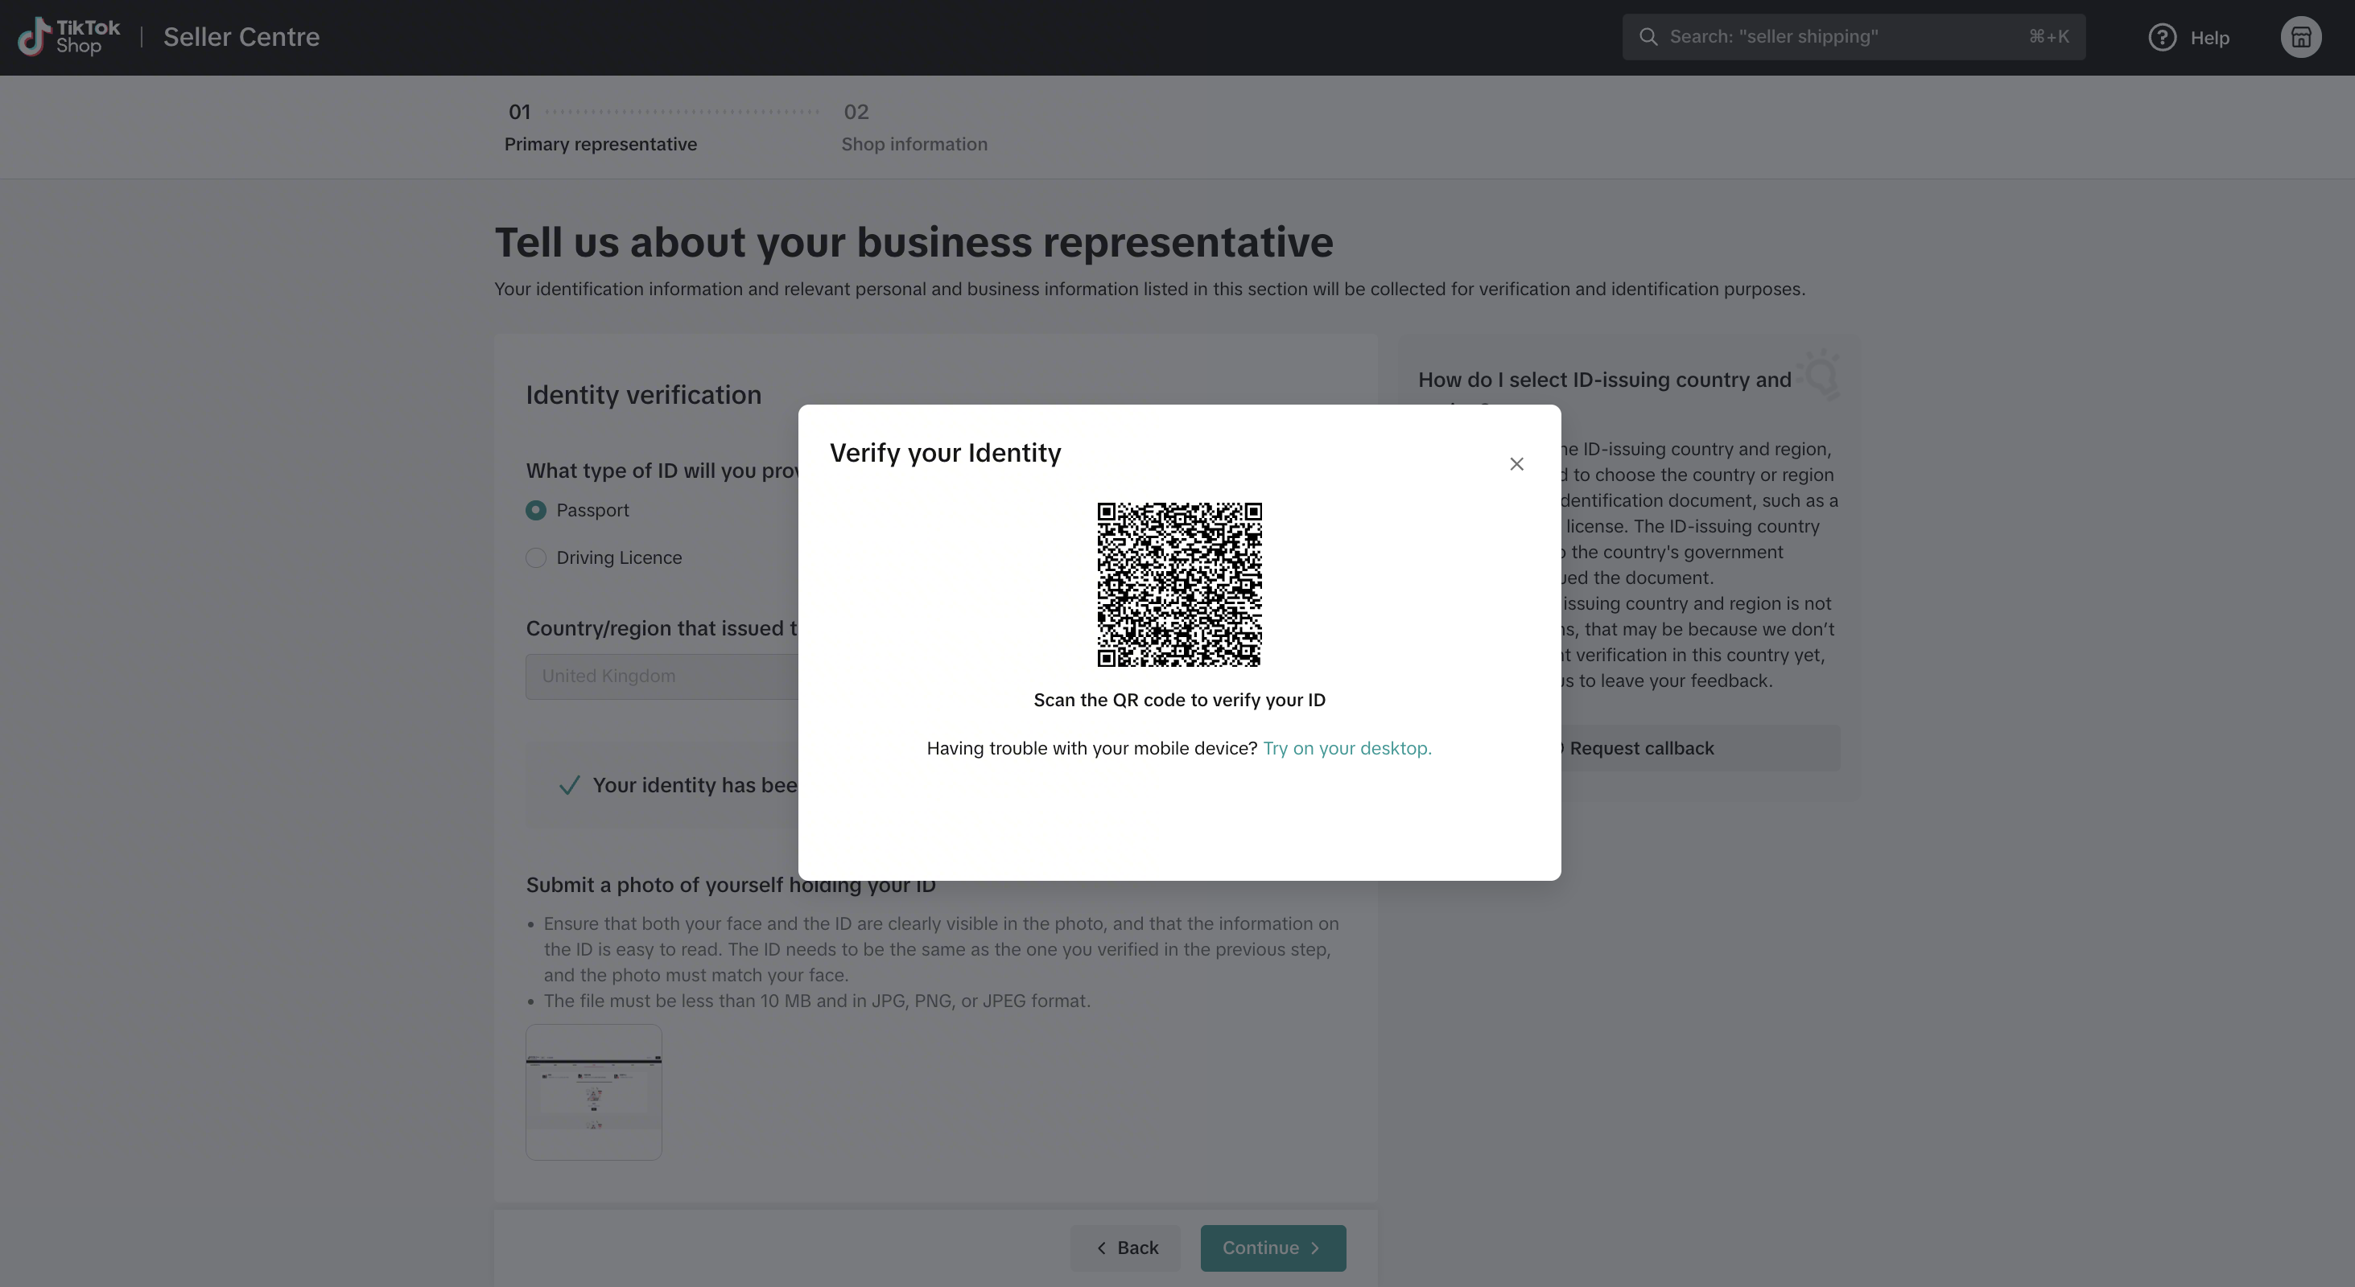The height and width of the screenshot is (1287, 2355).
Task: Click the Verify your Identity heading
Action: [945, 453]
